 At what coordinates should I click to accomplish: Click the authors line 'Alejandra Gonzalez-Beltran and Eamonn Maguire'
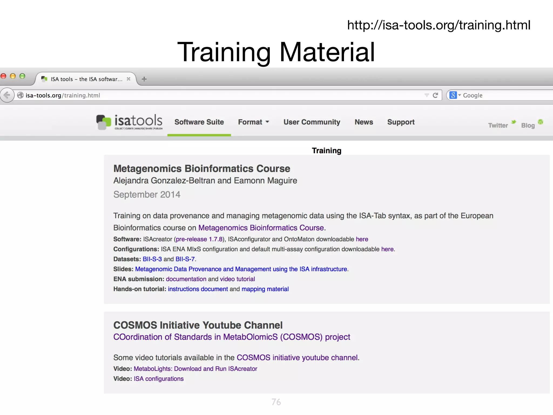tap(205, 180)
